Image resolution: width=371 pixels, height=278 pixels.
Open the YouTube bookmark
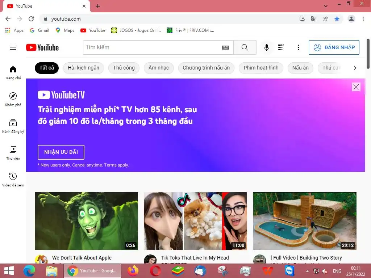point(93,30)
